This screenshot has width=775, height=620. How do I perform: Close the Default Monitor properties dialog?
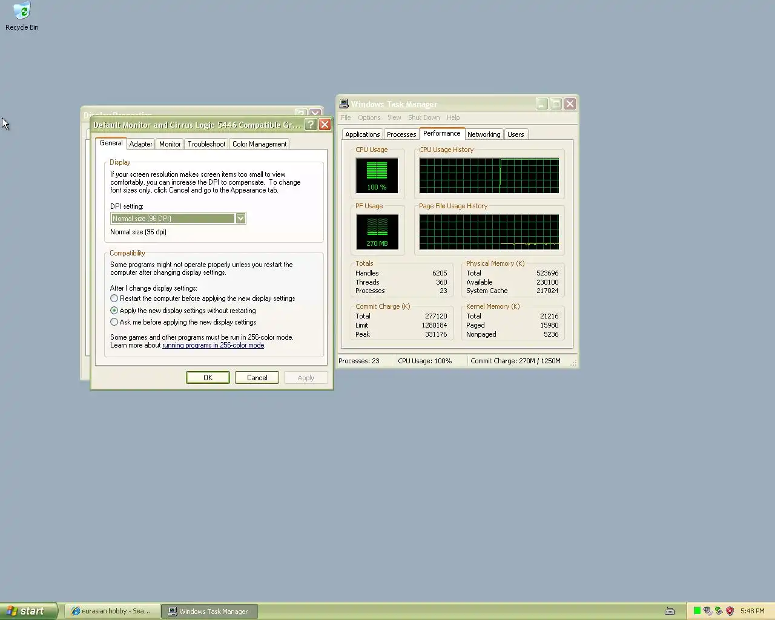pyautogui.click(x=325, y=125)
